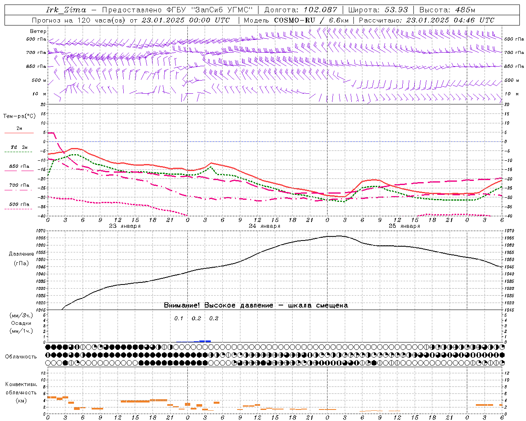Viewport: 526px width, 421px height.
Task: Click the Конвективн. облачность panel label
Action: point(21,389)
